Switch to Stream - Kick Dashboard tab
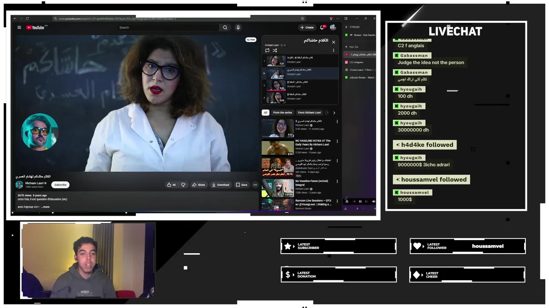The width and height of the screenshot is (549, 308). coord(360,35)
